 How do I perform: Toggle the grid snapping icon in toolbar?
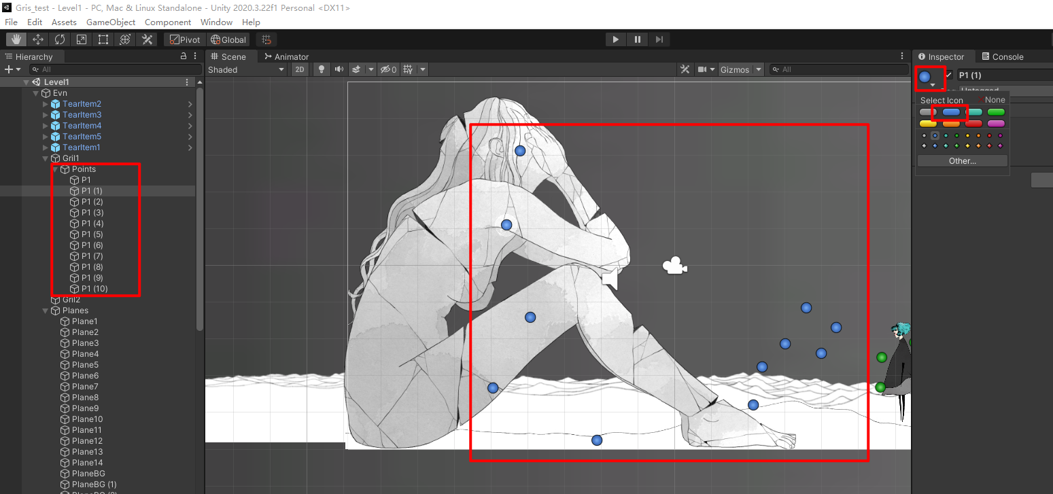pyautogui.click(x=266, y=39)
